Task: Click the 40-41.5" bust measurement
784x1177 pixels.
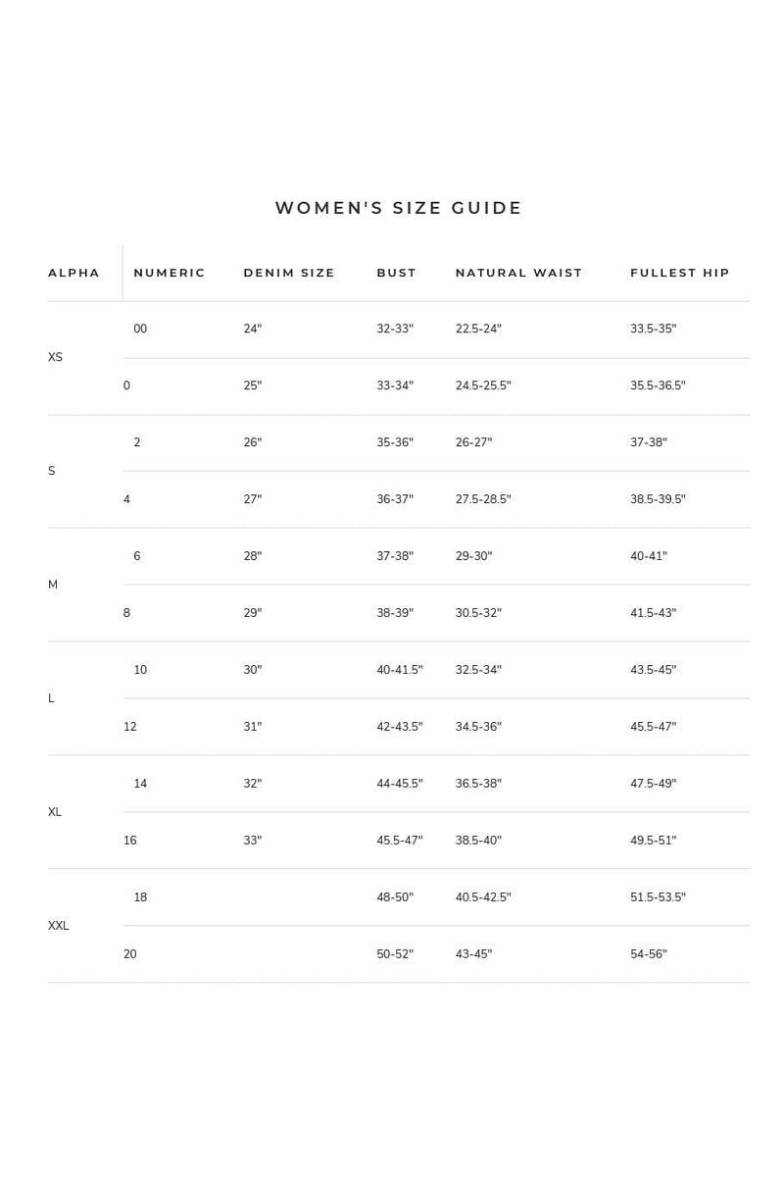Action: pyautogui.click(x=400, y=670)
